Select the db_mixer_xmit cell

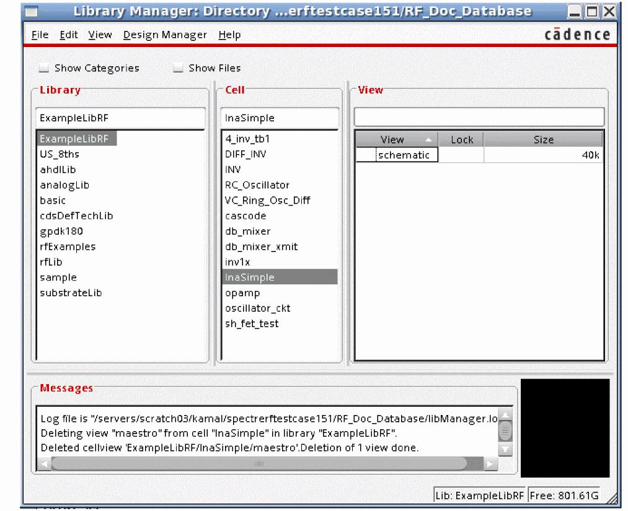261,247
